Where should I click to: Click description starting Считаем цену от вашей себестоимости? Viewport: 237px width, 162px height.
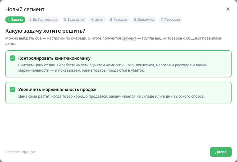coord(113,68)
